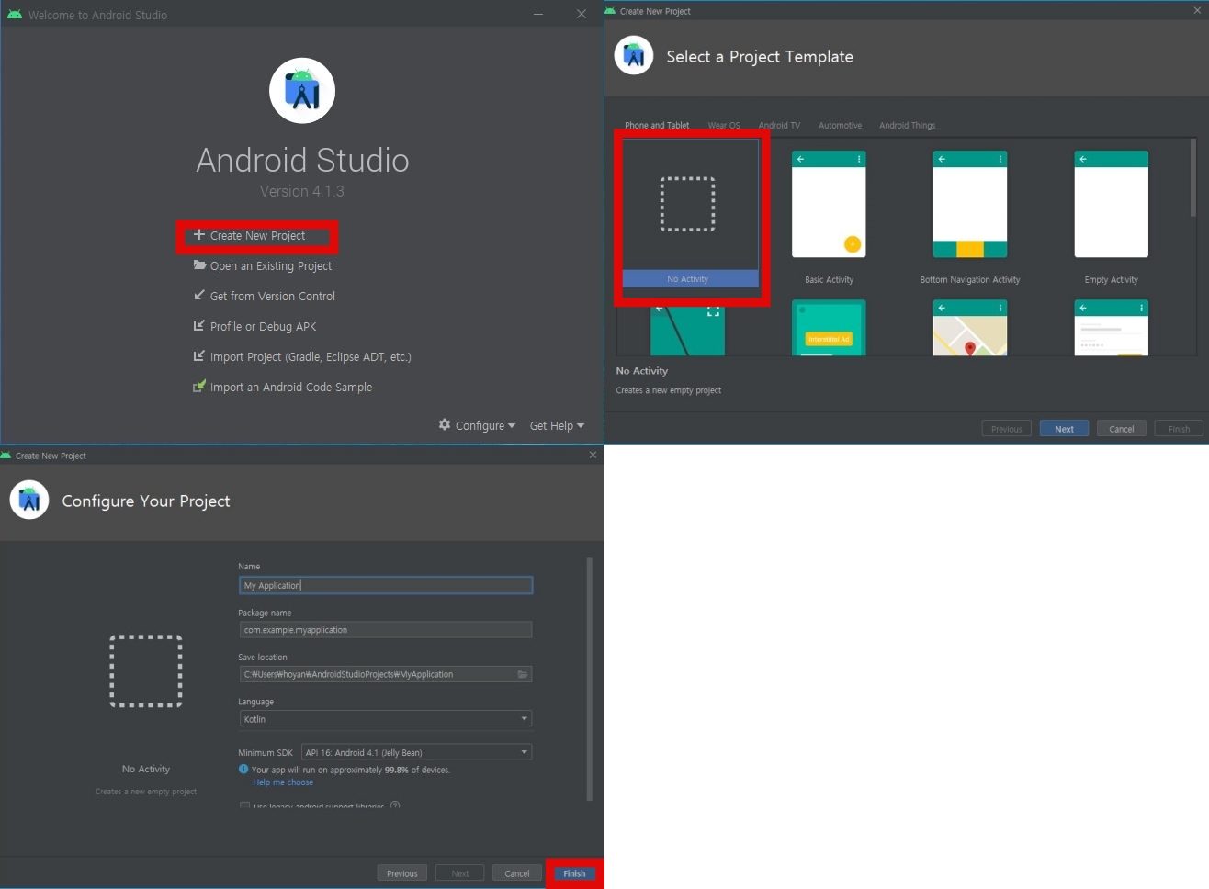Click Cancel in Configure Your Project
1209x889 pixels.
[x=517, y=873]
